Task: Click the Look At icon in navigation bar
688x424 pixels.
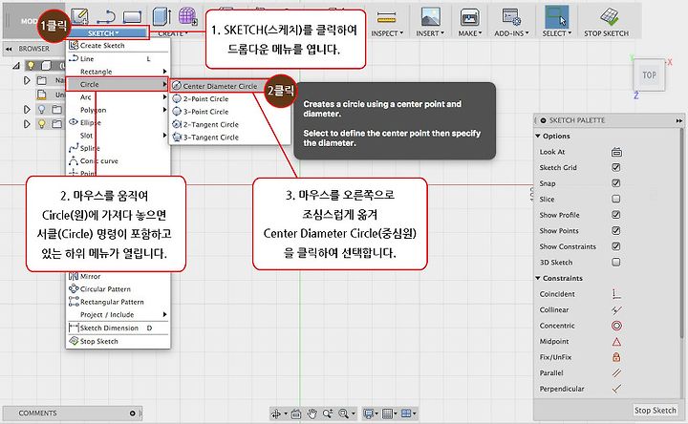Action: [296, 413]
